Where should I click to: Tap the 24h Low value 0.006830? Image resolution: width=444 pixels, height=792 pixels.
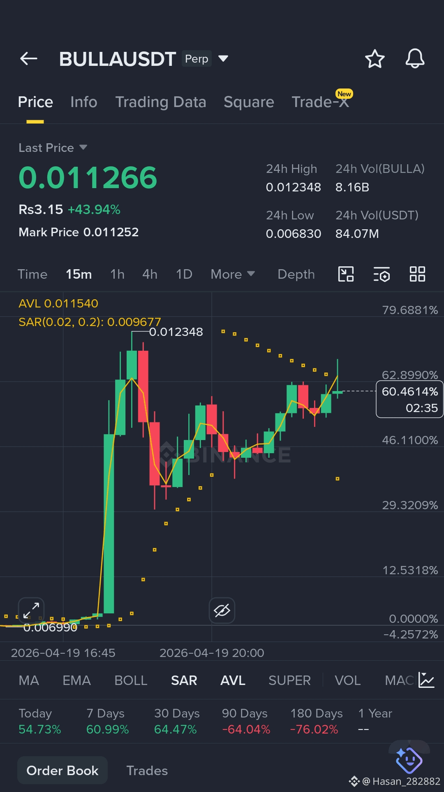(x=294, y=234)
